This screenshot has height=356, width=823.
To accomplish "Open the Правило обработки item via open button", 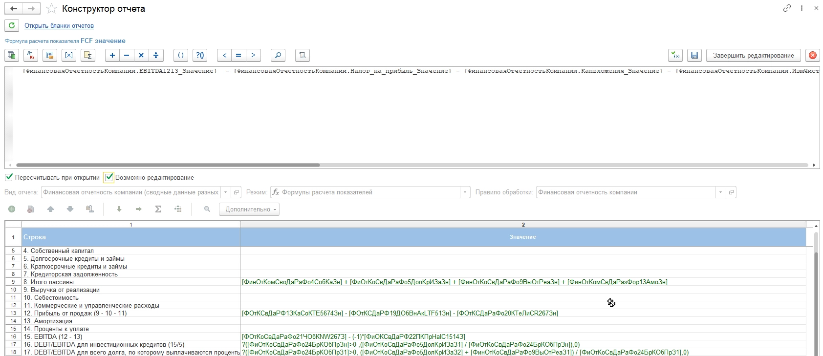I will pos(731,192).
